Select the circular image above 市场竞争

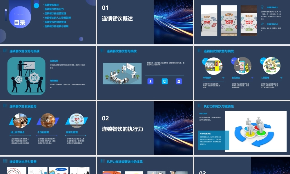pyautogui.click(x=214, y=66)
